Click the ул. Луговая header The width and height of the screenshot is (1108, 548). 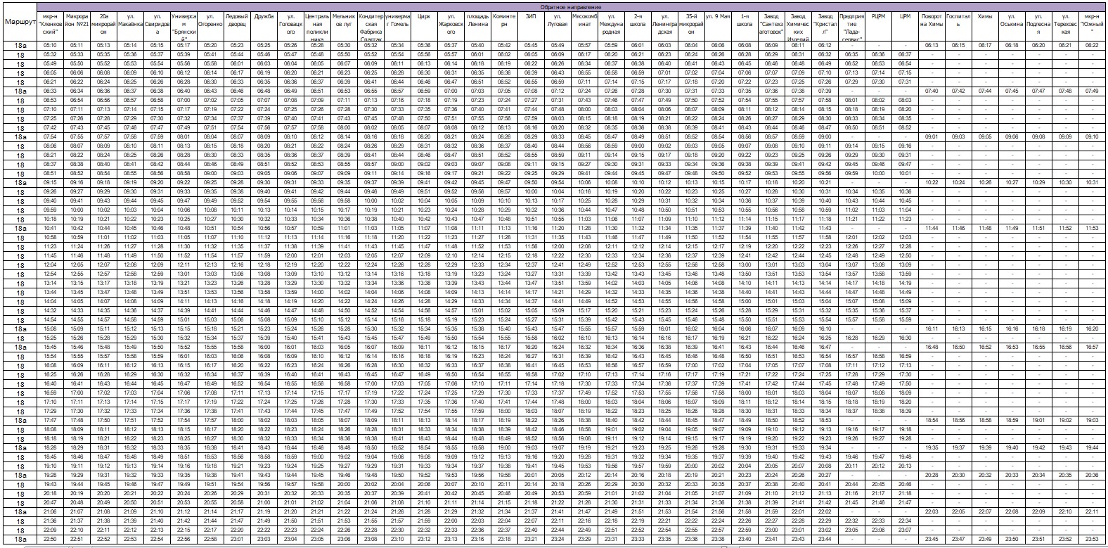[558, 26]
